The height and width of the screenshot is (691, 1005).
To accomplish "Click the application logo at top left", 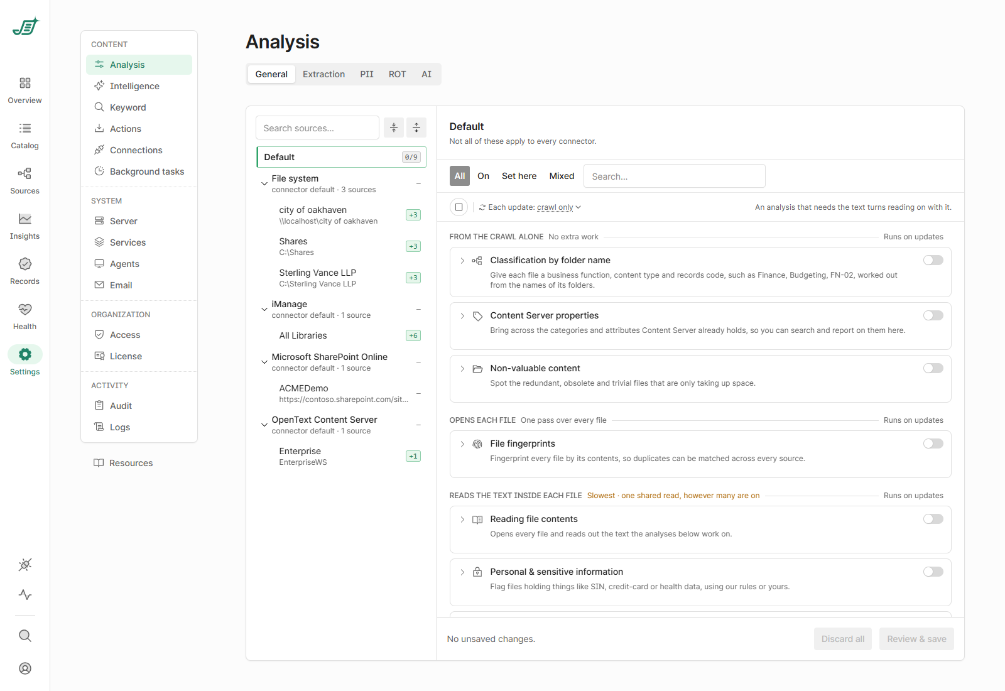I will (x=26, y=26).
